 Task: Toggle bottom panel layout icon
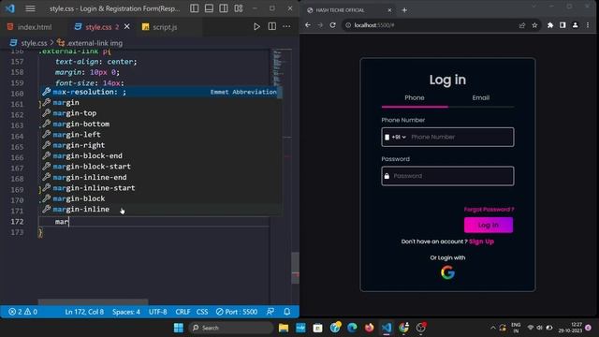click(x=209, y=8)
